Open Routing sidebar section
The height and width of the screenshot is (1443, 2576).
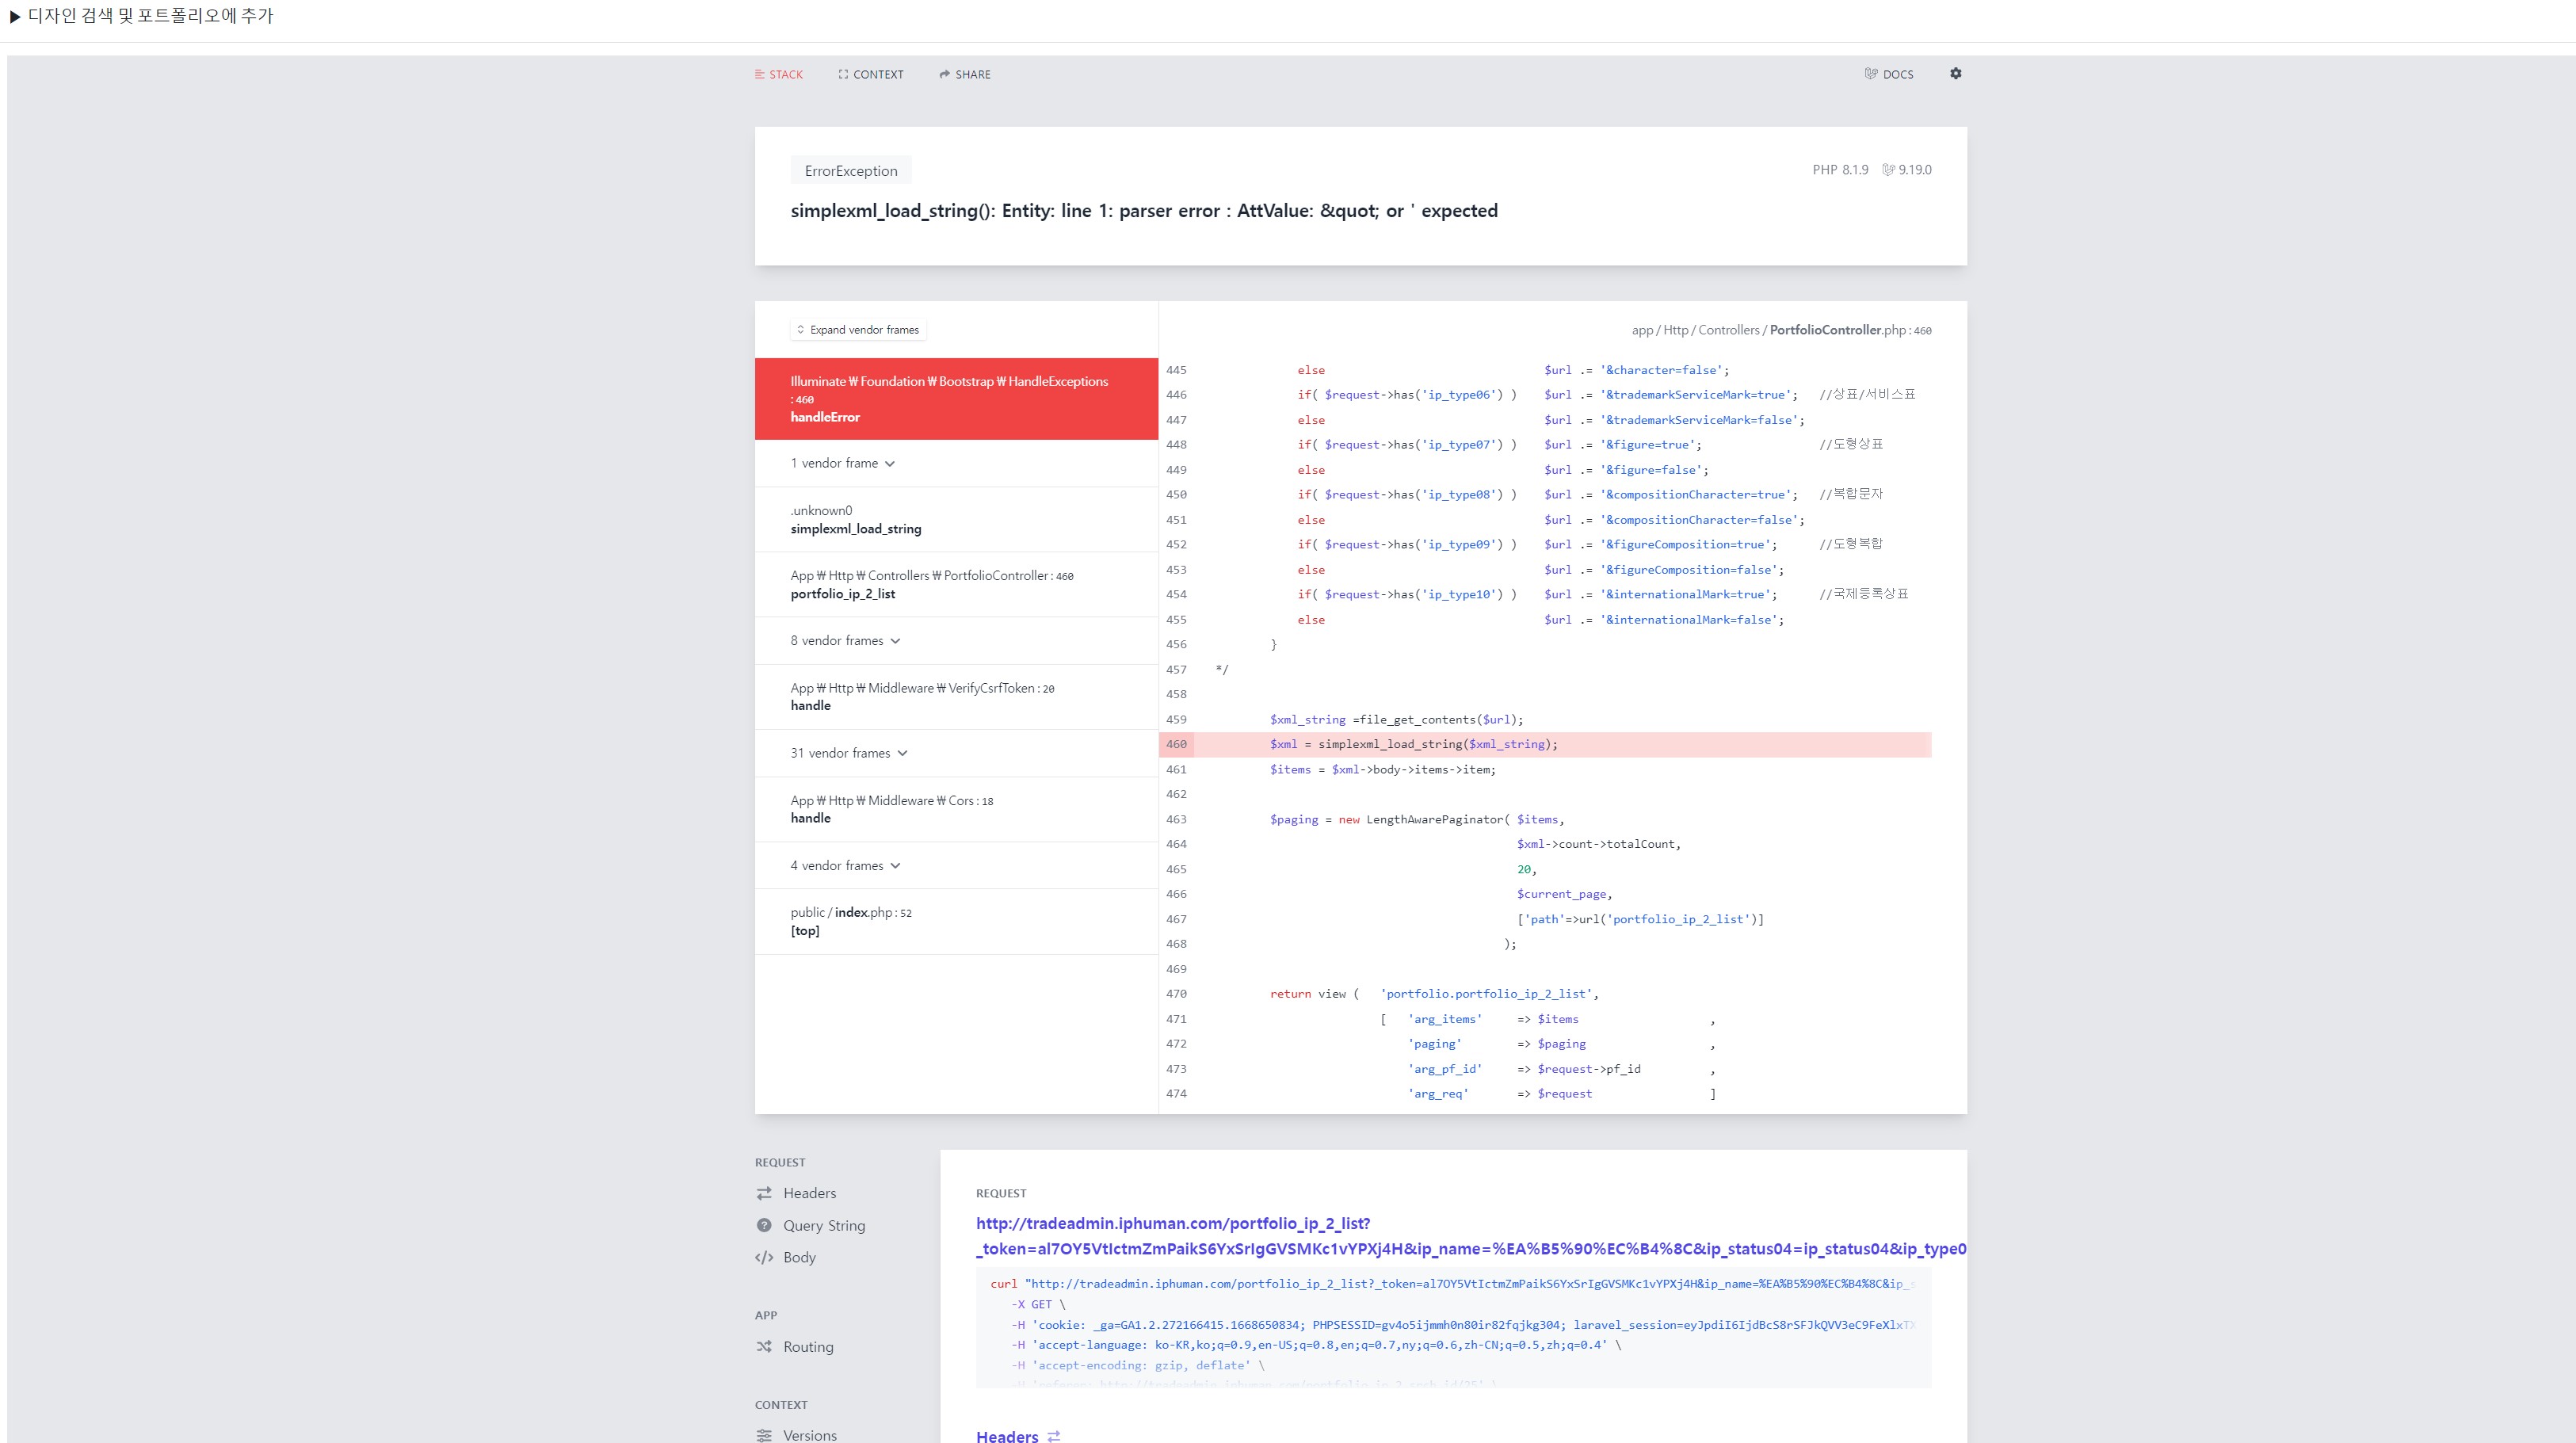[x=807, y=1347]
